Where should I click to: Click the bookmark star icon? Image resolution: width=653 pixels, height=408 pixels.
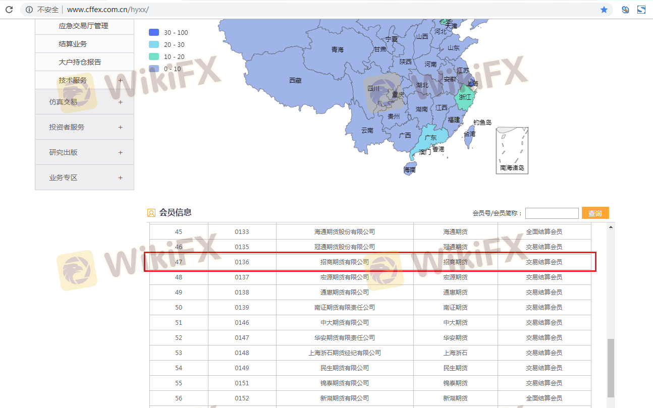[x=604, y=10]
